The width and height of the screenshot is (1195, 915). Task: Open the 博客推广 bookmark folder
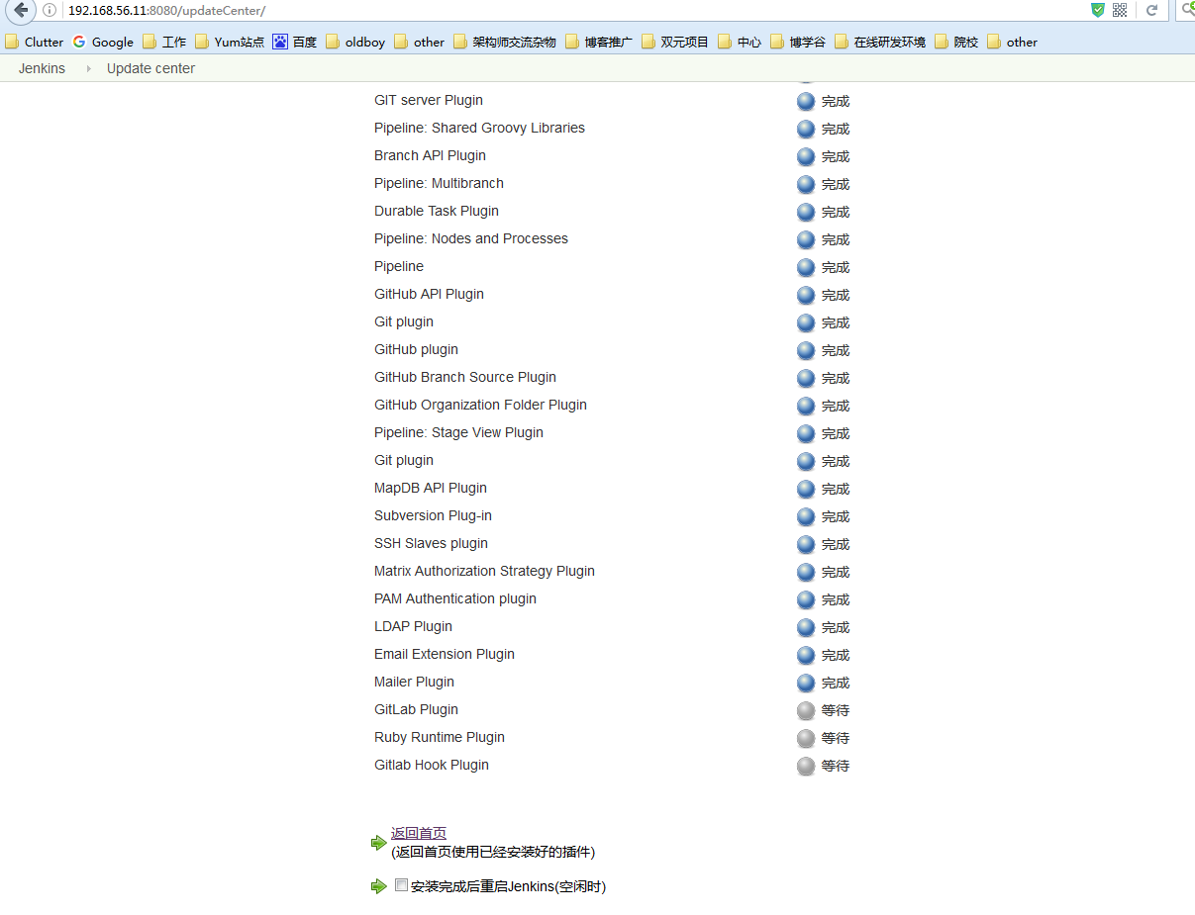pyautogui.click(x=599, y=42)
